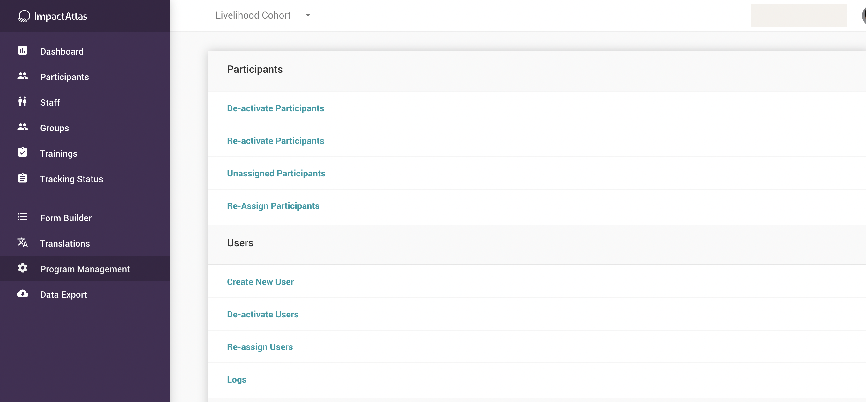Select the Form Builder list icon

(22, 217)
